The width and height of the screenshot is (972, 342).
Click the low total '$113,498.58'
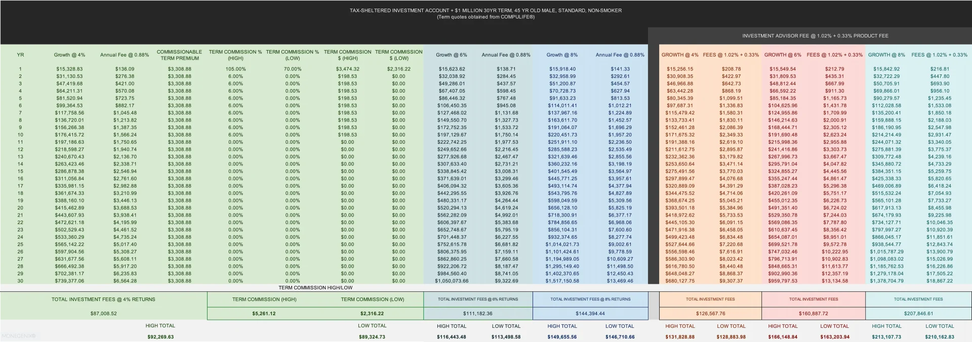506,337
